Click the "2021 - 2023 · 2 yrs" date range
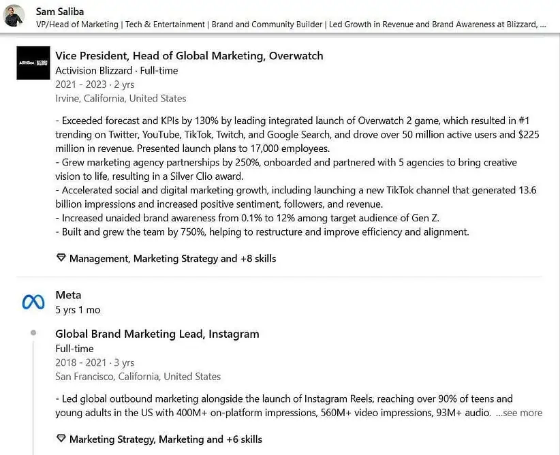The height and width of the screenshot is (455, 560). 95,84
